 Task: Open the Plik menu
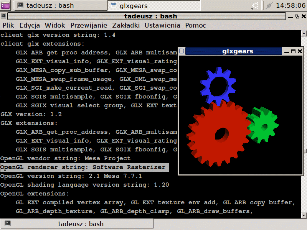click(8, 25)
